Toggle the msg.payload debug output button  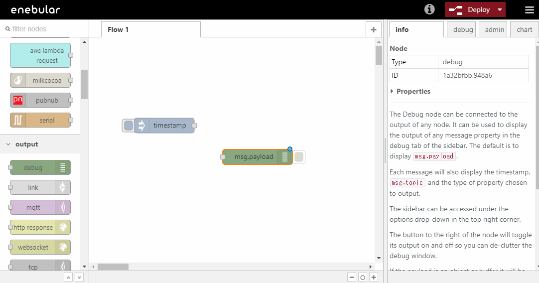click(299, 157)
